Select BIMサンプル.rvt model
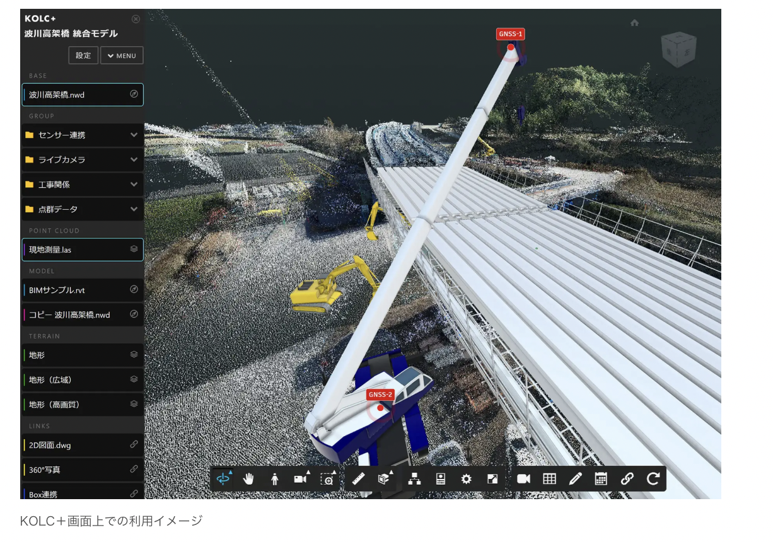The image size is (773, 542). (83, 290)
